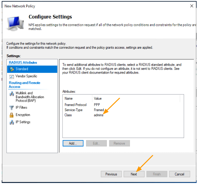Image resolution: width=199 pixels, height=185 pixels.
Task: Click the IP Settings network icon
Action: 12,122
